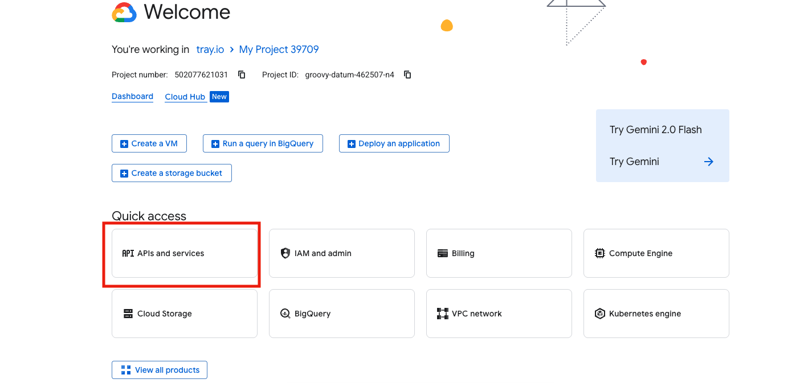
Task: Click the BigQuery magnifier icon
Action: point(285,313)
